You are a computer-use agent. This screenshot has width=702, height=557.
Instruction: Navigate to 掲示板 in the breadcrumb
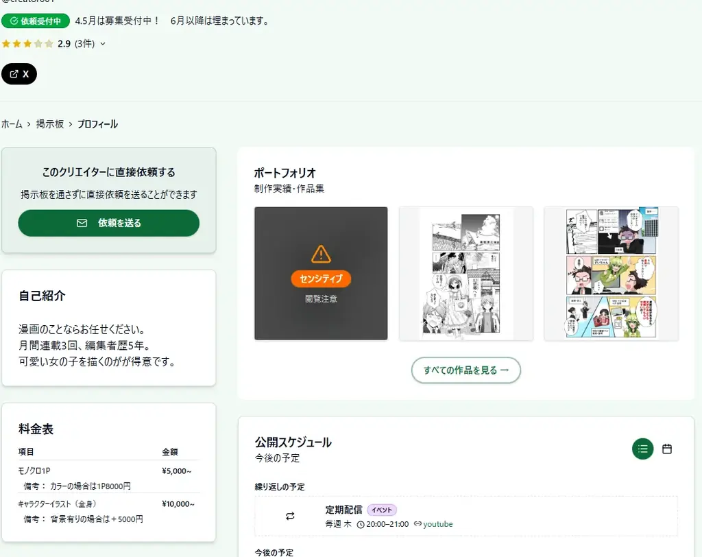(49, 124)
